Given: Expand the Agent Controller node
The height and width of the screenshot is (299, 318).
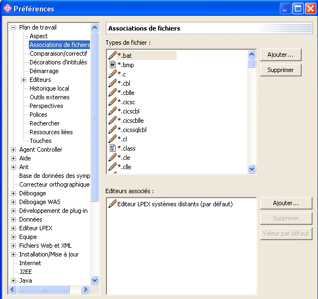Looking at the screenshot, I should coord(14,149).
